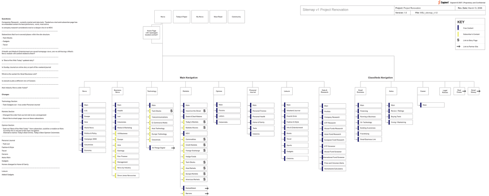The width and height of the screenshot is (489, 196).
Task: Click the partner-site arrow on Barrons
Action: 206,194
